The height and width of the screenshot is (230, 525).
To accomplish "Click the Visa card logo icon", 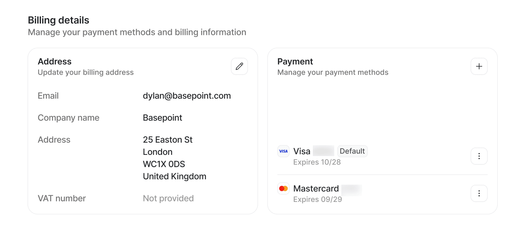I will pos(283,151).
